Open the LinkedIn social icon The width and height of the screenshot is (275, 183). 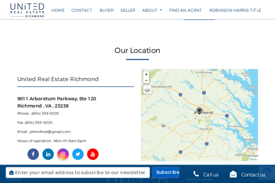48,154
